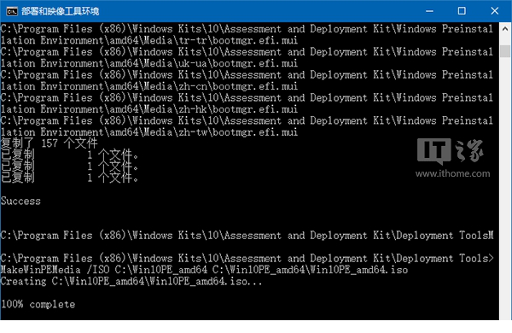512x333 pixels.
Task: Click the MakeWinPEMedia /ISO command line
Action: [x=204, y=270]
